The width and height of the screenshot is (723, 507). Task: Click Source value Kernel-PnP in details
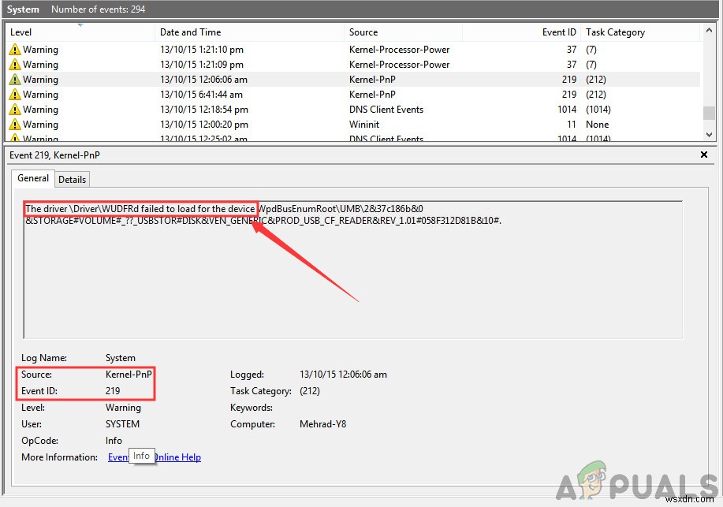pos(129,375)
